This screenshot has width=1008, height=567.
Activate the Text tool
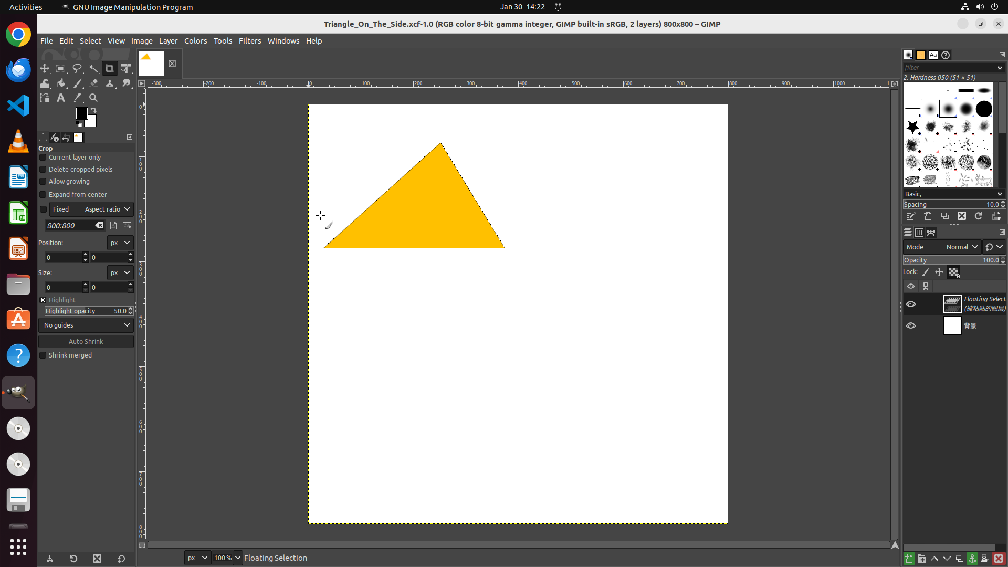tap(61, 98)
